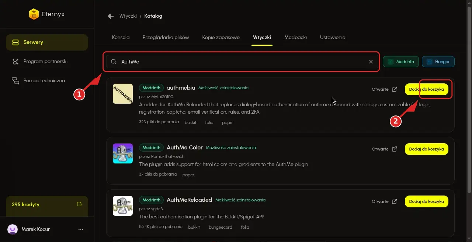Add authmebia to cart with Dodaj do koszyka

pos(427,89)
